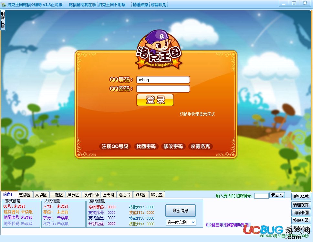The height and width of the screenshot is (242, 313).
Task: Switch to the RC设置 tab
Action: [157, 195]
